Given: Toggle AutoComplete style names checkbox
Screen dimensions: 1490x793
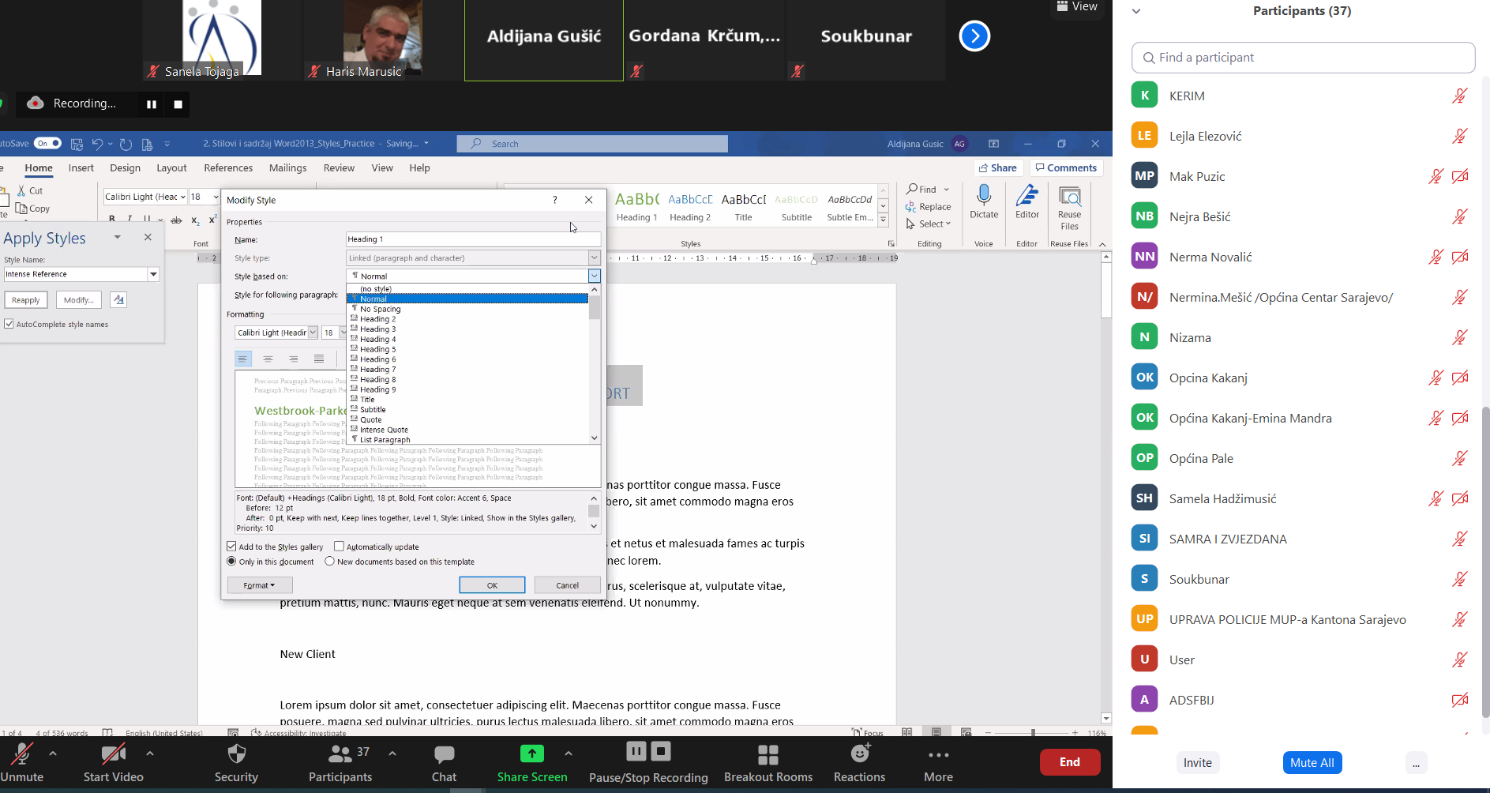Looking at the screenshot, I should [x=9, y=324].
